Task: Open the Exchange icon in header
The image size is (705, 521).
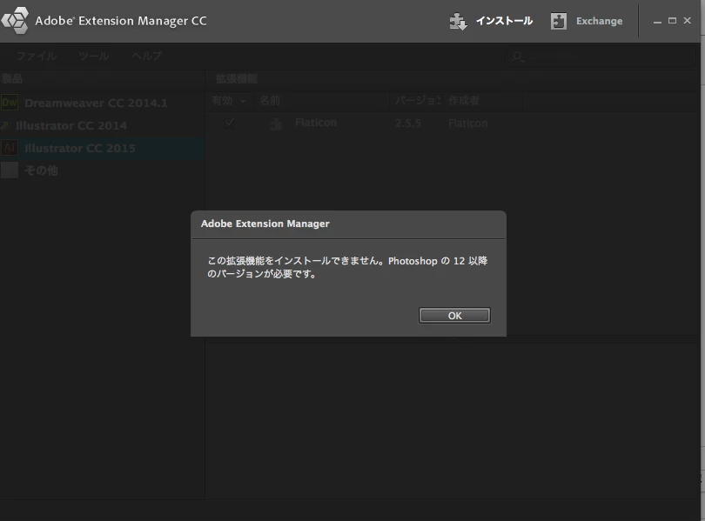Action: click(x=559, y=21)
